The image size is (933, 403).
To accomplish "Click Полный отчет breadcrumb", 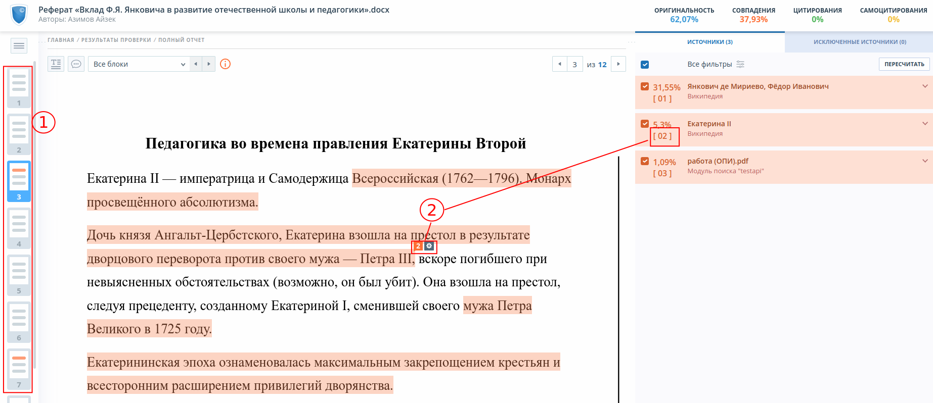I will 182,40.
